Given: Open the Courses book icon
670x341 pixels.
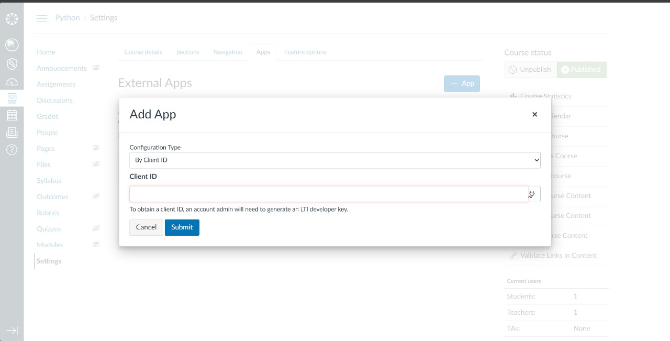Looking at the screenshot, I should (x=12, y=98).
